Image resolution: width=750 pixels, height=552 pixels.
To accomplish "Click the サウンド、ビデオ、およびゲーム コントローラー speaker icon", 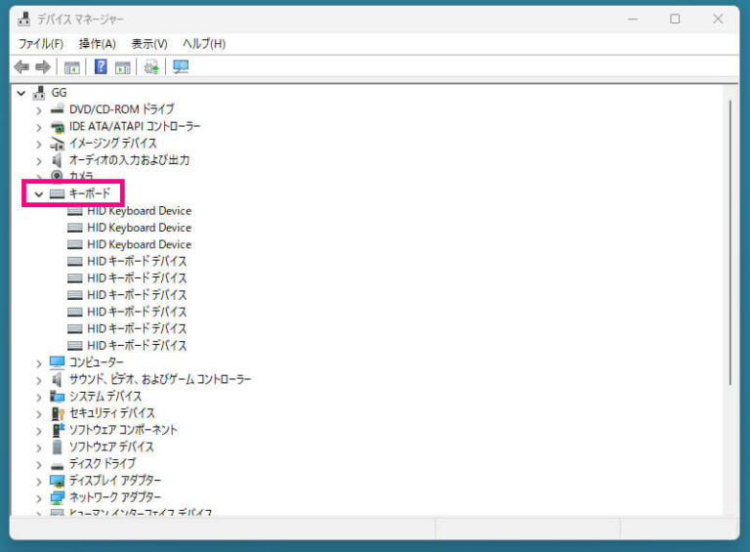I will (57, 380).
